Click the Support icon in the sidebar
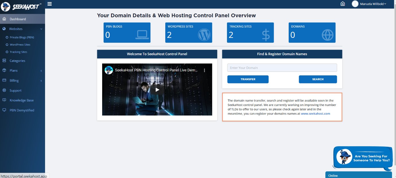Image resolution: width=396 pixels, height=178 pixels. [x=4, y=90]
